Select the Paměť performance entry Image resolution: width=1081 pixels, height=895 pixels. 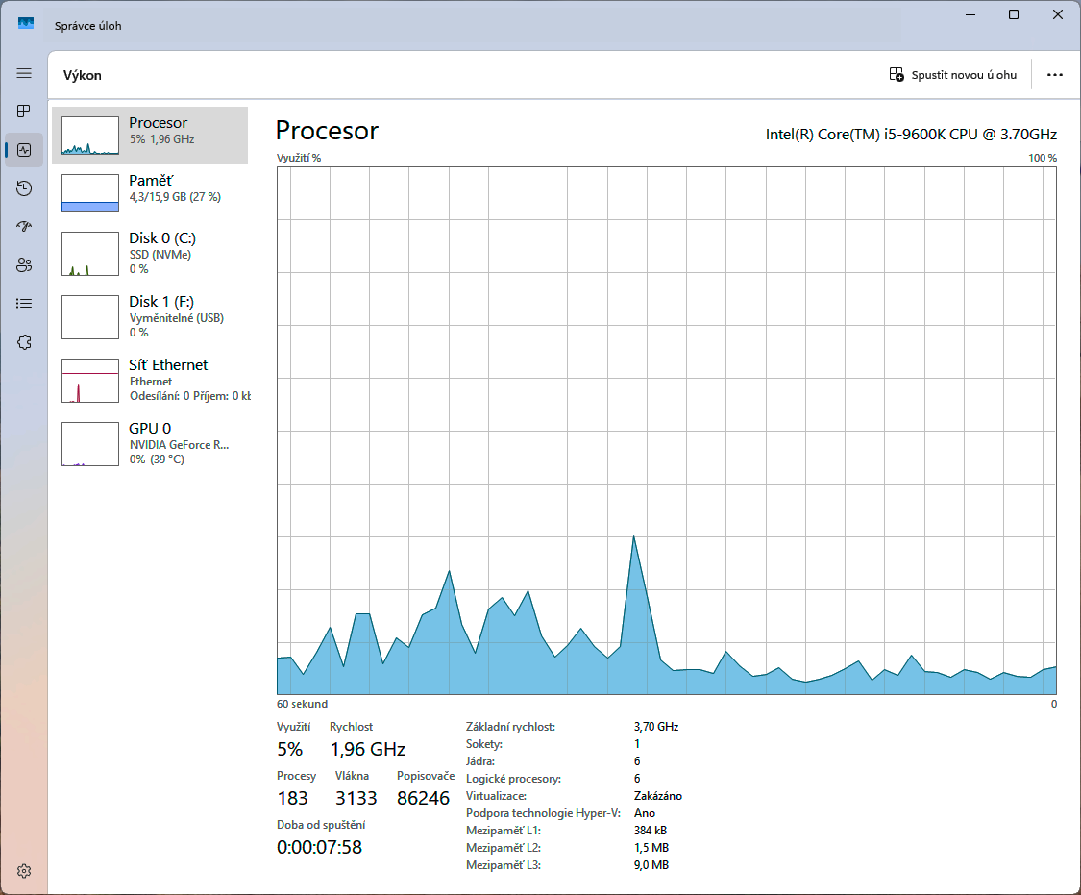150,192
